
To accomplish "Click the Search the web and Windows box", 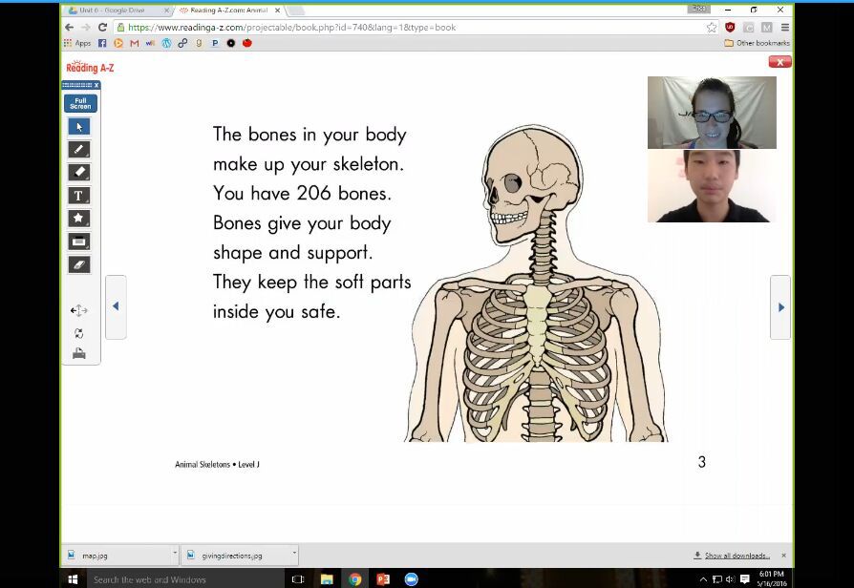I will tap(184, 579).
